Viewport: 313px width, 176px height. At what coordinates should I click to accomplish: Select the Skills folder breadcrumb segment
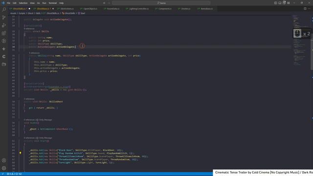[x=38, y=13]
